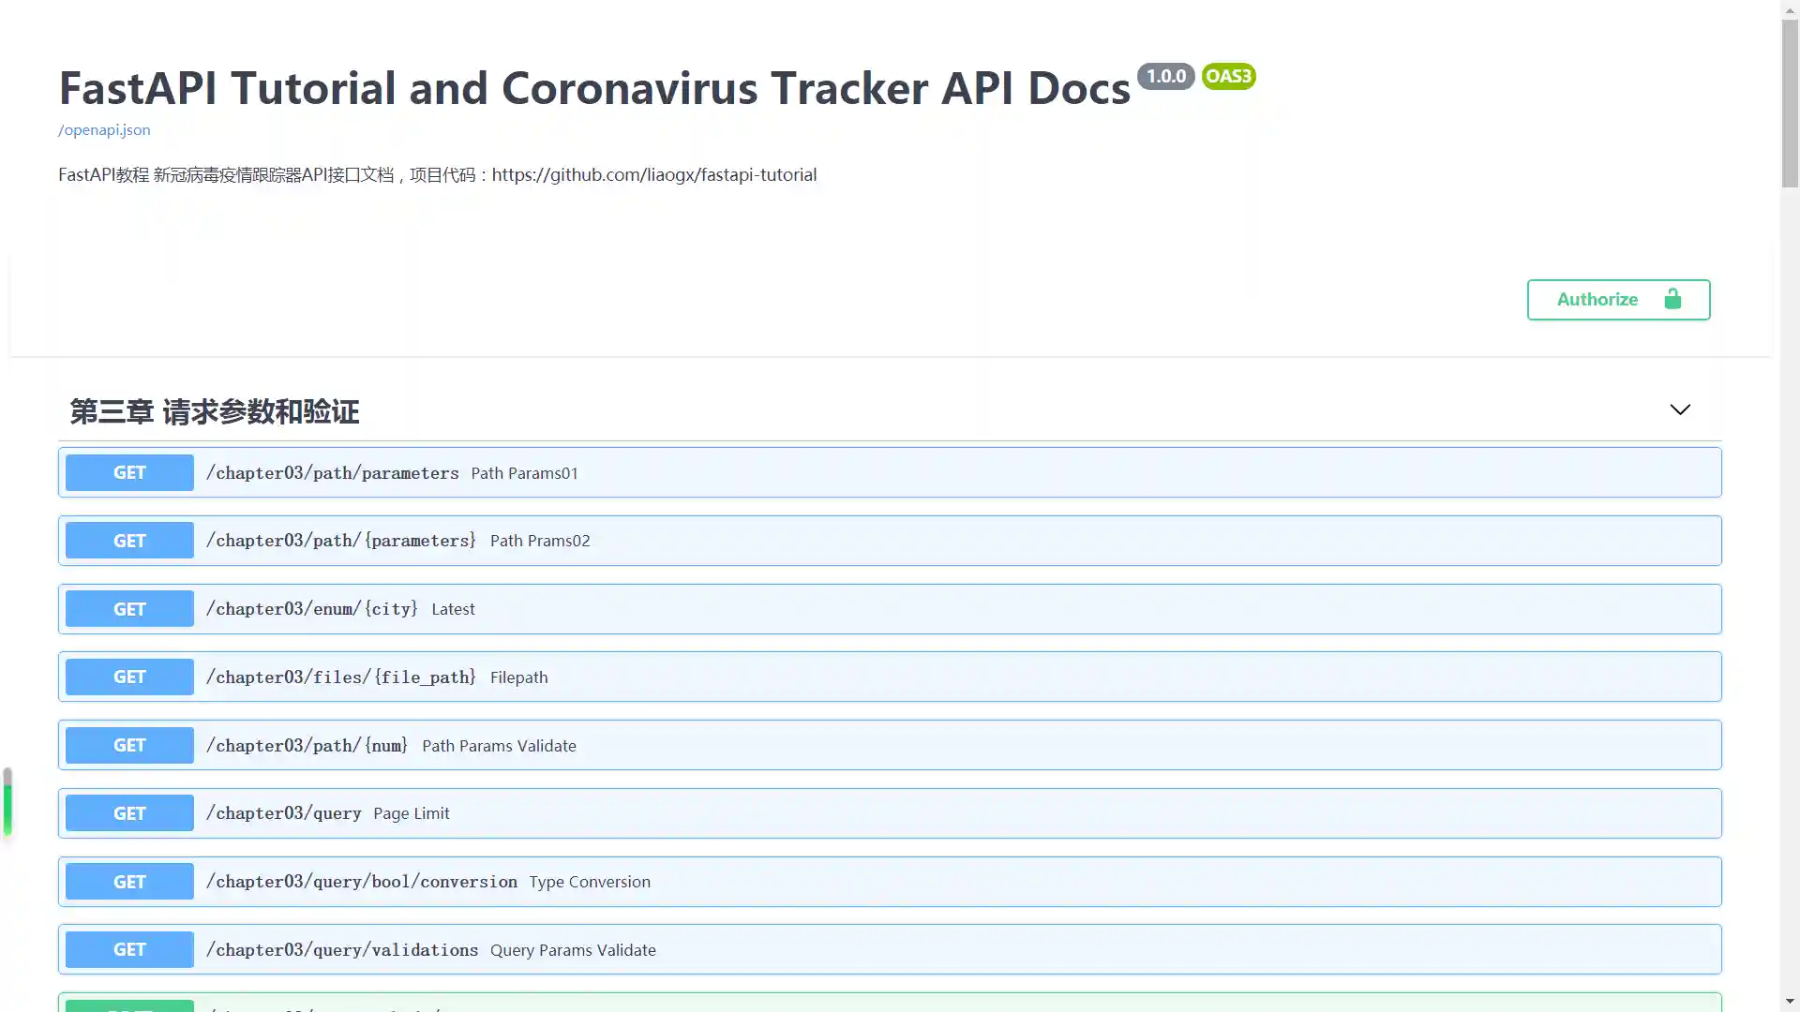Click GET badge for /chapter03/path/parameters
This screenshot has height=1012, width=1800.
click(129, 472)
